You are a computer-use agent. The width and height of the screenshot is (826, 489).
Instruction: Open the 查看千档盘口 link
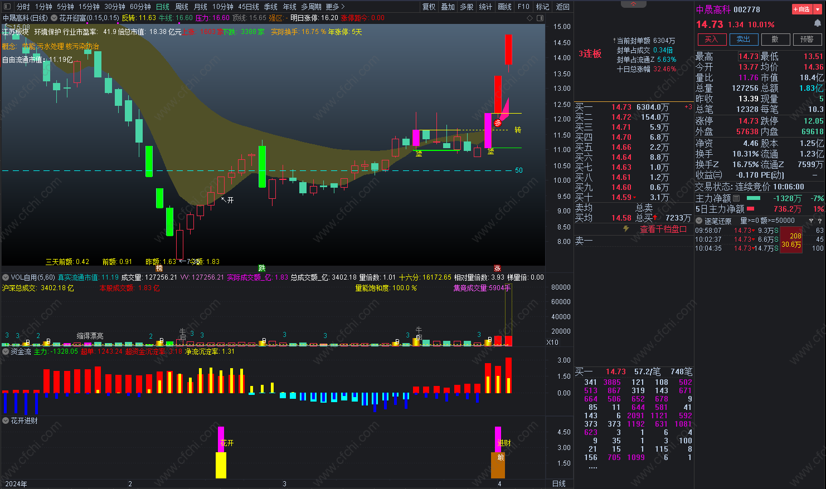pos(663,229)
